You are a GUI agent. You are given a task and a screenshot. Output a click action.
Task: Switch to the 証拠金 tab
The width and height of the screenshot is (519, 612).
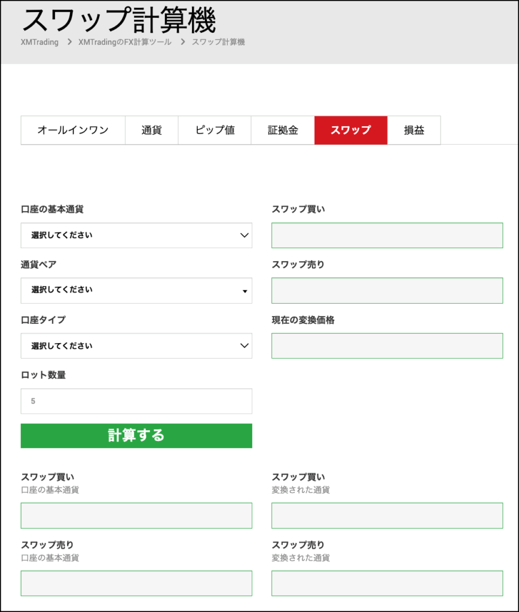pyautogui.click(x=282, y=130)
